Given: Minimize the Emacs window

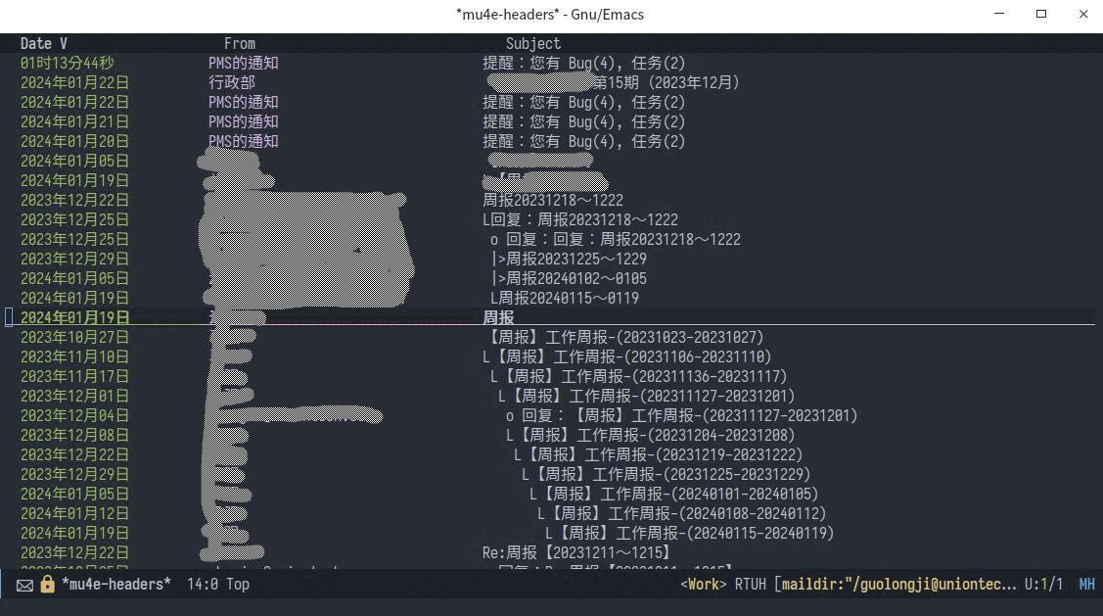Looking at the screenshot, I should tap(999, 14).
